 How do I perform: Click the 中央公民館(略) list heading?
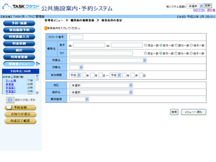[x=14, y=77]
